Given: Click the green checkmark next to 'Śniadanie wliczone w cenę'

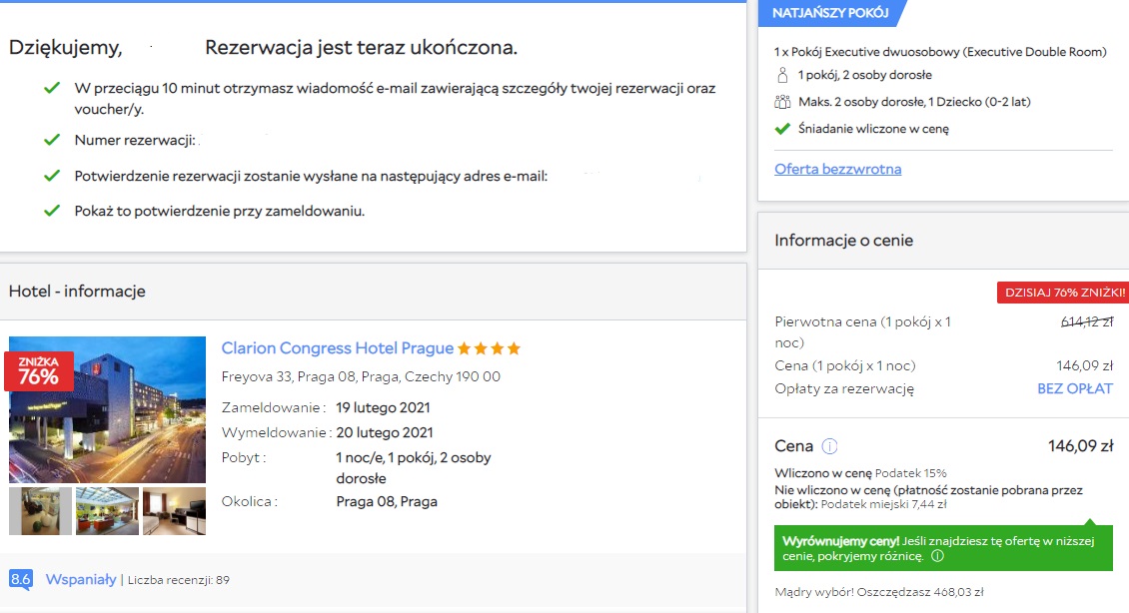Looking at the screenshot, I should (x=782, y=129).
